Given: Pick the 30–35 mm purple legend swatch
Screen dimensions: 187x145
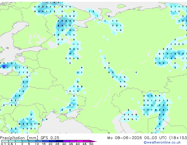Looking at the screenshot, I should tap(66, 141).
